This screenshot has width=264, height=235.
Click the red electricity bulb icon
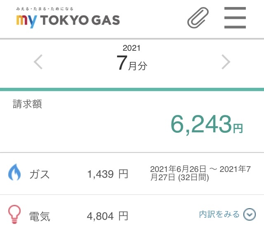click(x=14, y=215)
